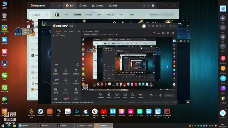Launch Epic from the desktop dock

click(59, 113)
